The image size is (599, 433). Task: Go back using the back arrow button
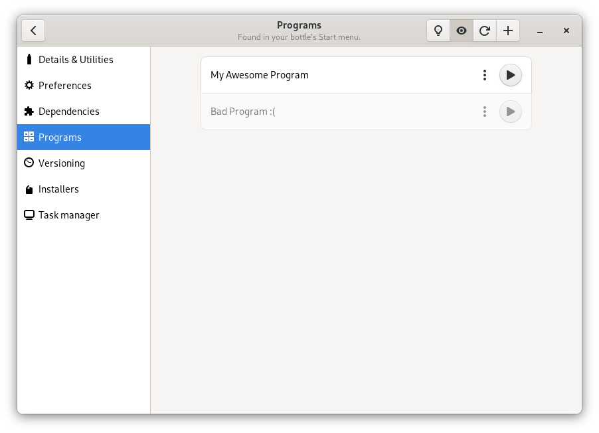coord(33,31)
